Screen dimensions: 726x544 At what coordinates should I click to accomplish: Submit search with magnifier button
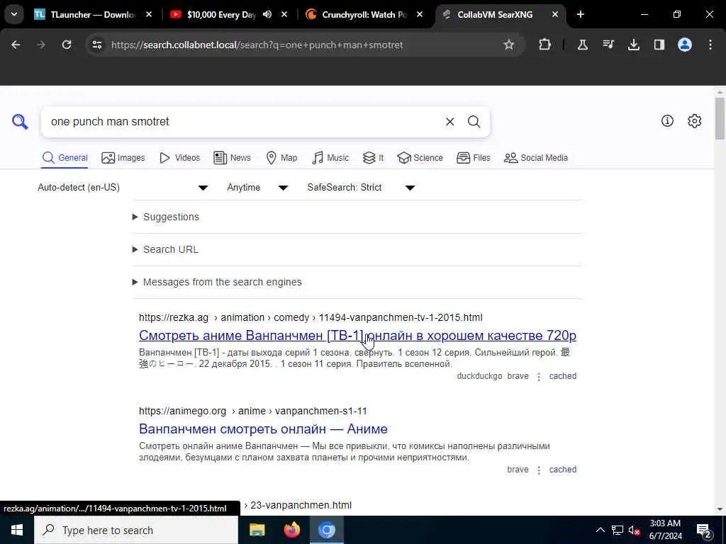tap(474, 122)
